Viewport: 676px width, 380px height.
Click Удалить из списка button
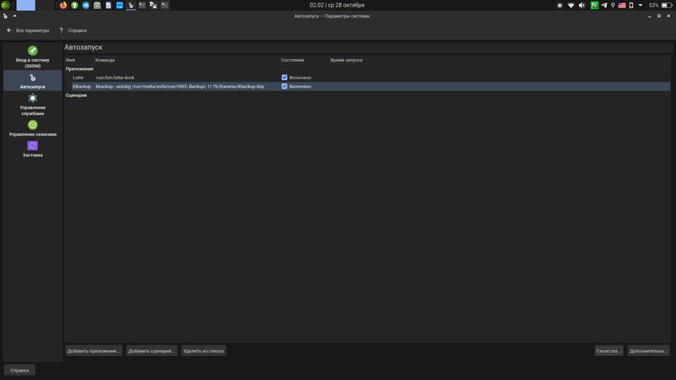click(203, 350)
